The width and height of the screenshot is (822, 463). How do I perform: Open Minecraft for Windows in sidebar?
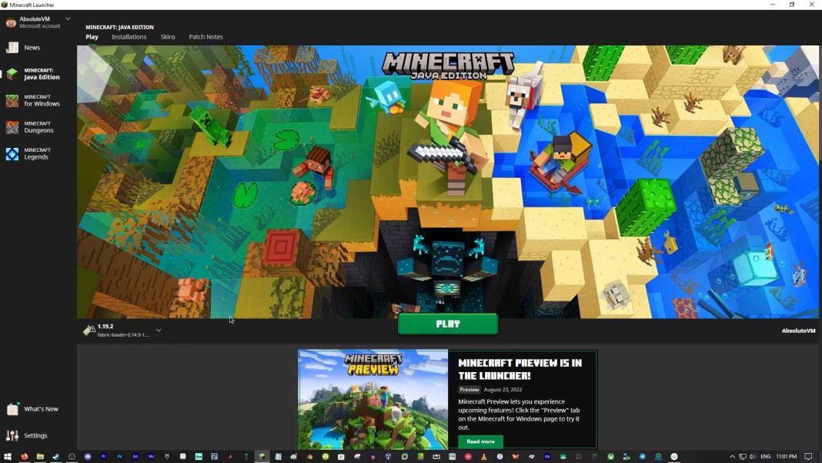(x=35, y=100)
